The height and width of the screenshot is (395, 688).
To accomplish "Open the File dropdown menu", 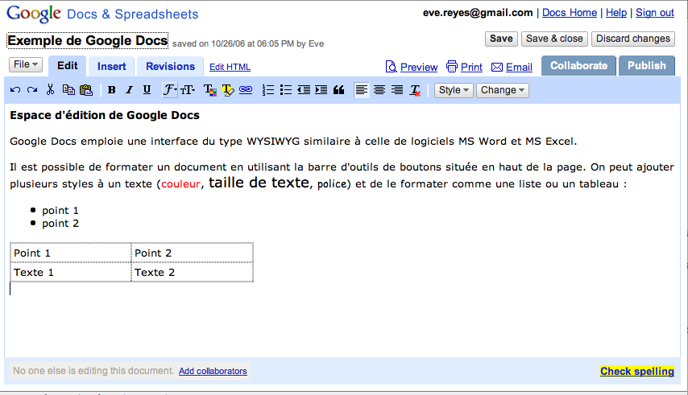I will (x=26, y=64).
